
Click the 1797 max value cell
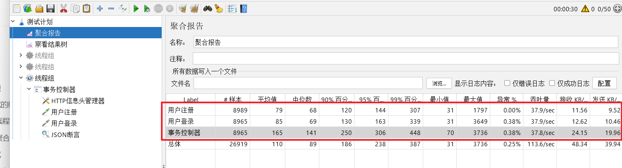(473, 110)
